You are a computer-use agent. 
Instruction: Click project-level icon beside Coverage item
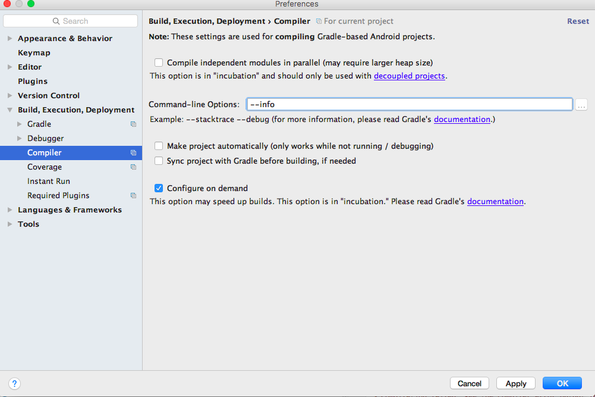point(133,167)
